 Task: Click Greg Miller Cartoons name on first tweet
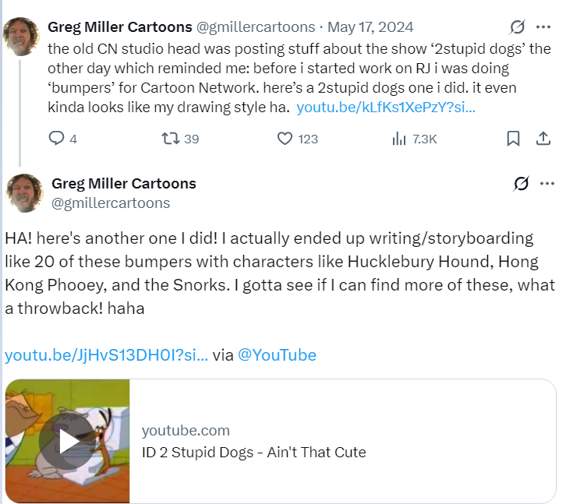pos(119,27)
